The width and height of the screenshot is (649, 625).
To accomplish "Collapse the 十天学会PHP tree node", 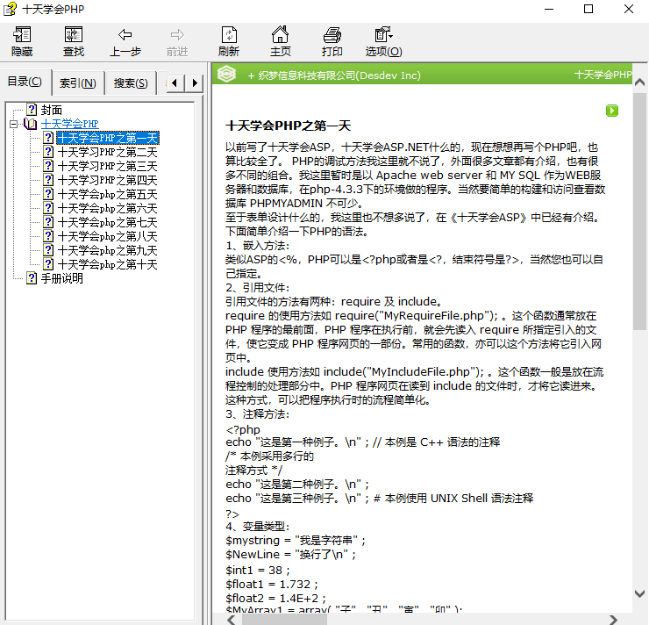I will tap(14, 125).
